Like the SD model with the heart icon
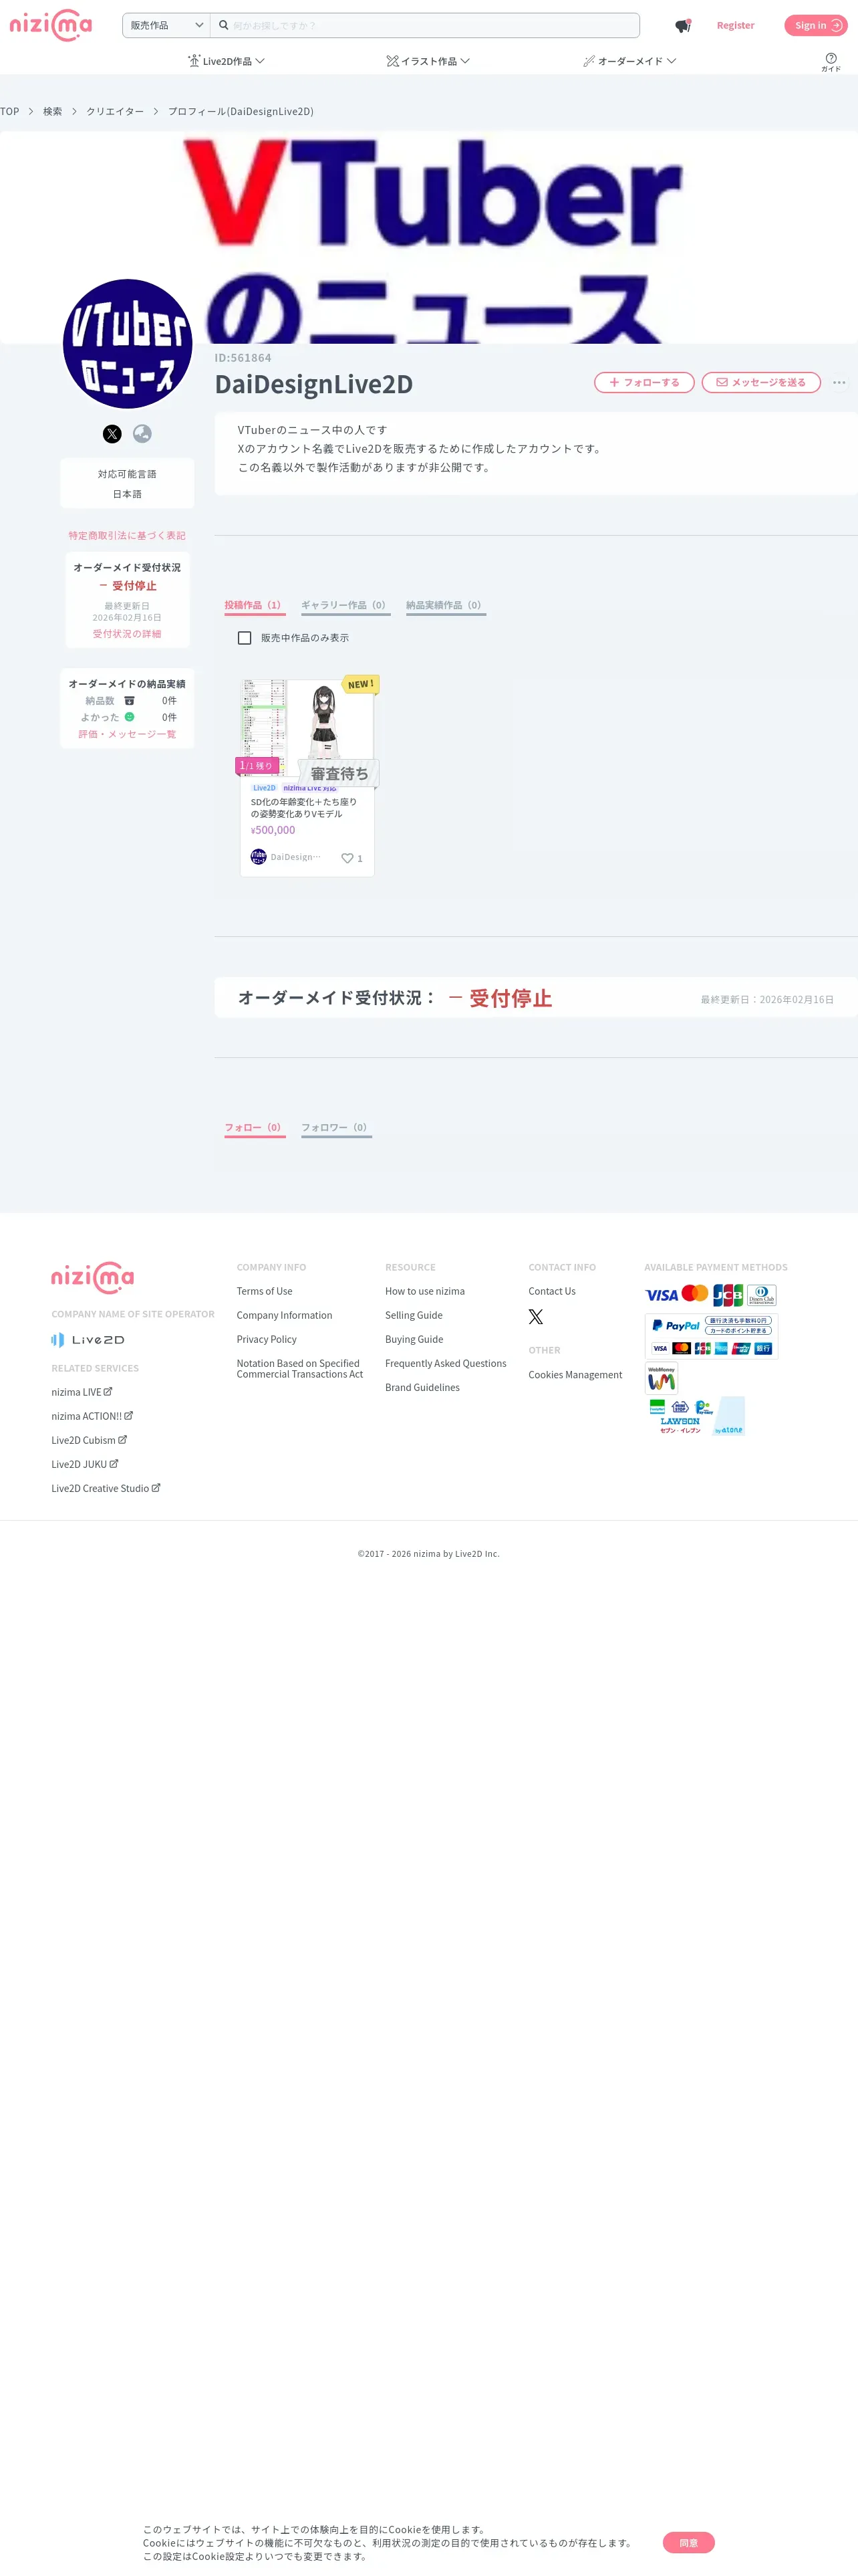858x2576 pixels. pos(347,858)
